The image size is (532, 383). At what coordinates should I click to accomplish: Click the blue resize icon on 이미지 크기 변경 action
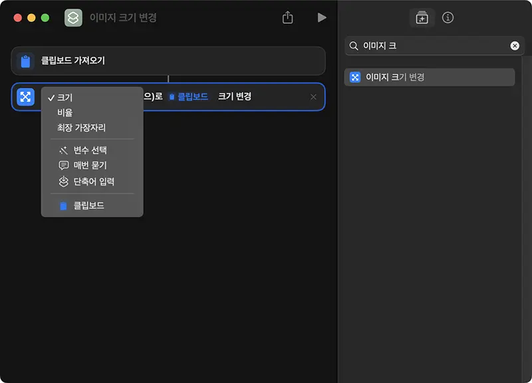point(25,96)
